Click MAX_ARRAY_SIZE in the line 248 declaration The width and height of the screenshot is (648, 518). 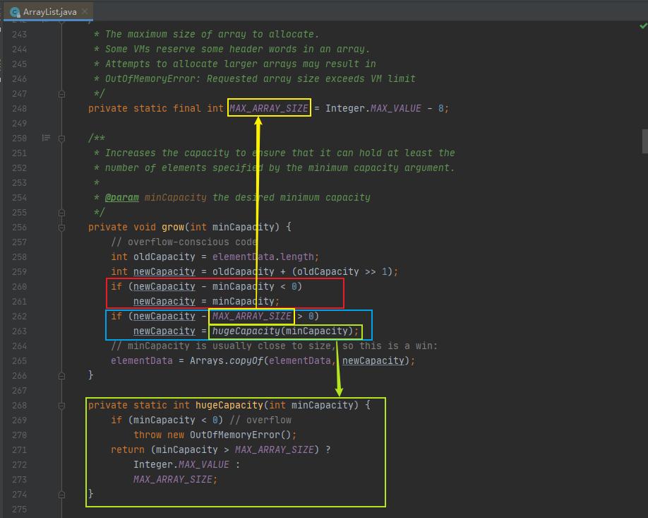pos(269,108)
